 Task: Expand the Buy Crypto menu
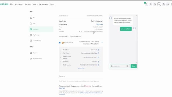[19, 4]
